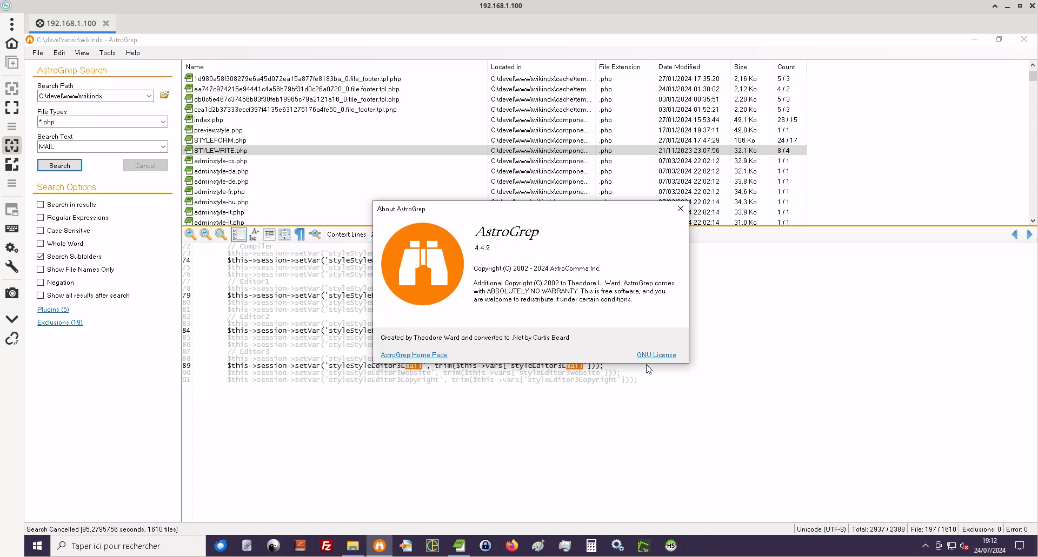Browse for search path folder icon
The width and height of the screenshot is (1038, 557).
point(164,95)
